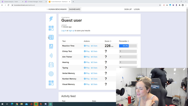Viewport: 188px width, 106px height.
Task: Select DASHBOARD in the site navbar
Action: click(75, 9)
